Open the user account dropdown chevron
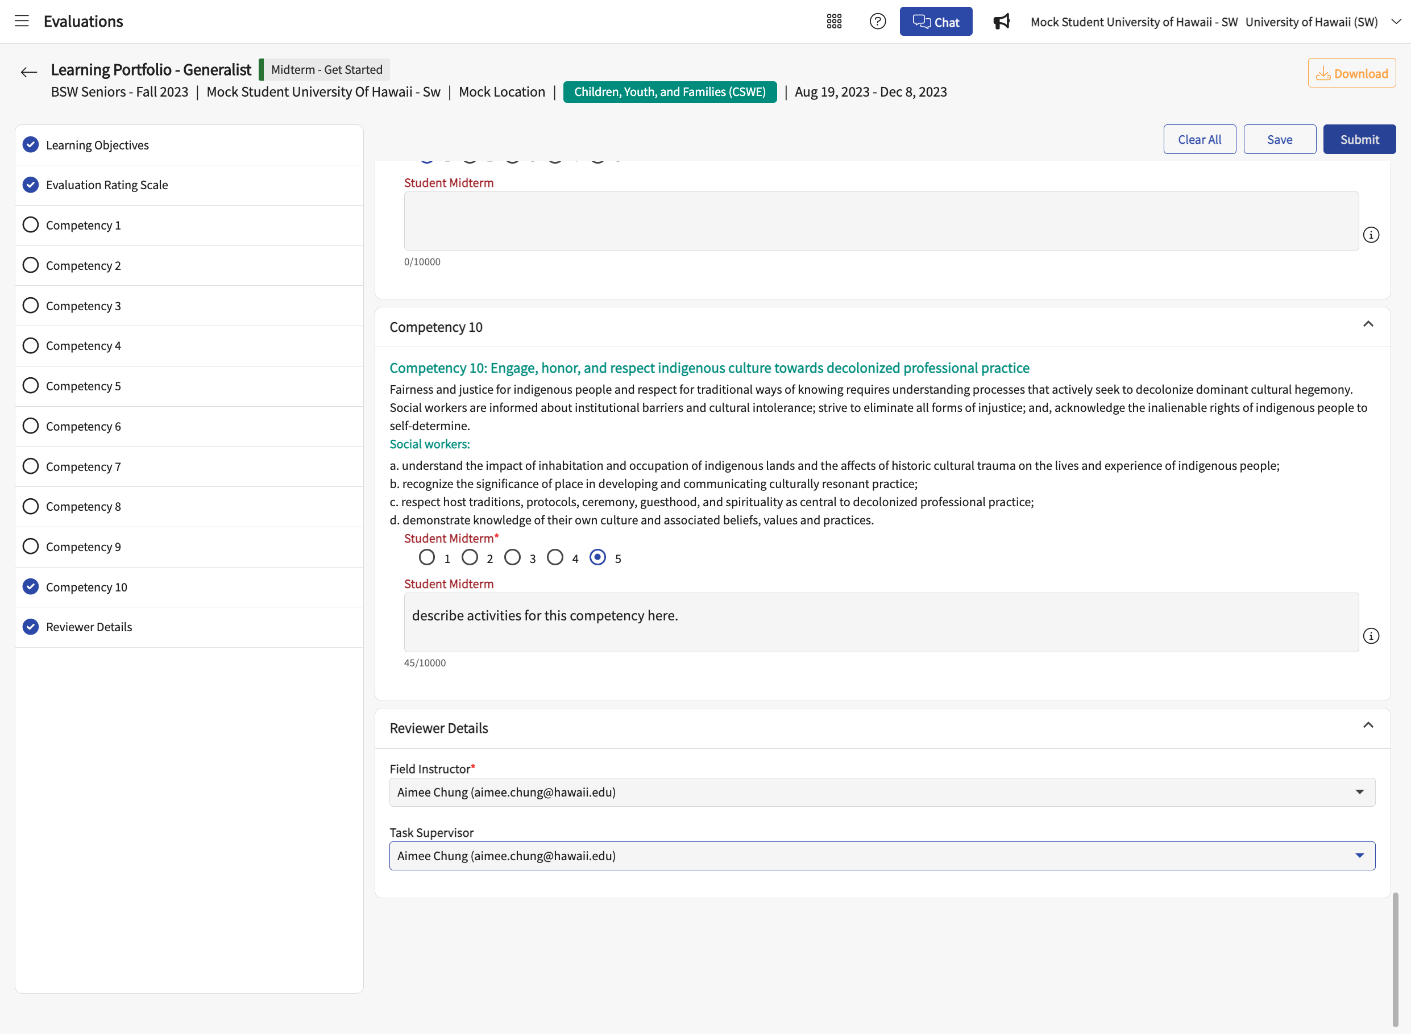Image resolution: width=1411 pixels, height=1034 pixels. (x=1396, y=21)
